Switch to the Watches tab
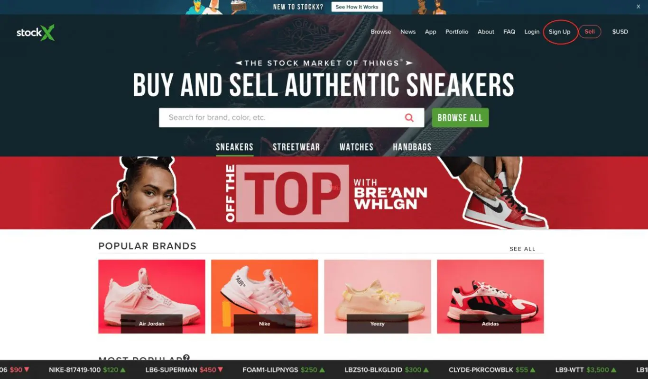This screenshot has height=379, width=648. pos(356,147)
